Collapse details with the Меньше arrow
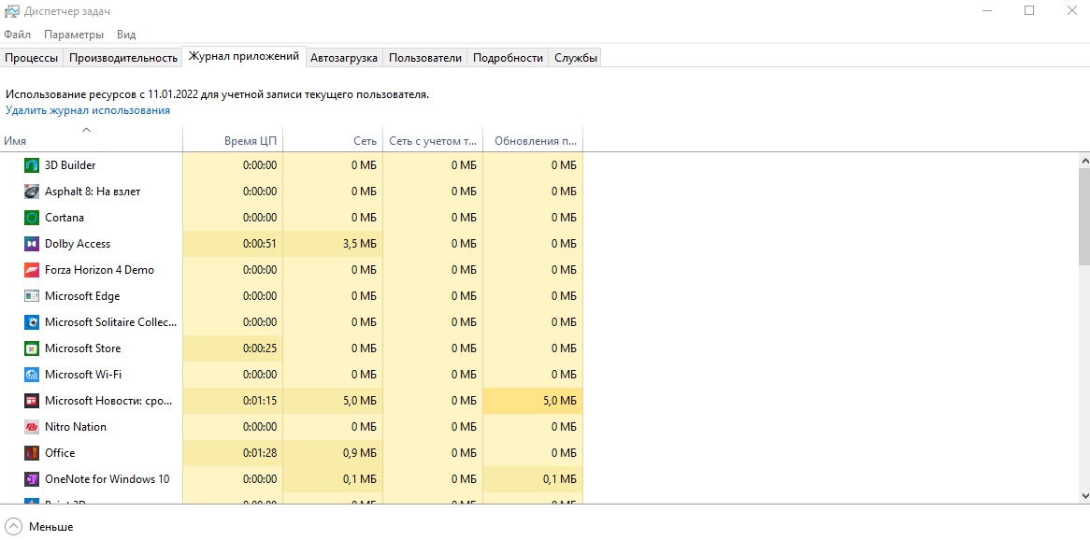 14,526
